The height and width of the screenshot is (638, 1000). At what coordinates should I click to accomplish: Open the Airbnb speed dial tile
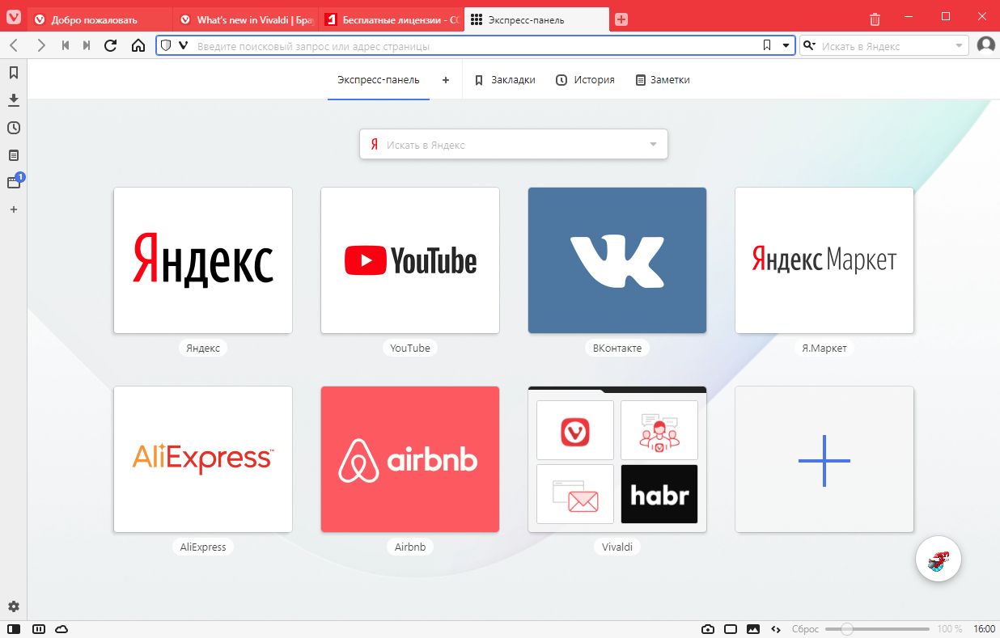[410, 459]
